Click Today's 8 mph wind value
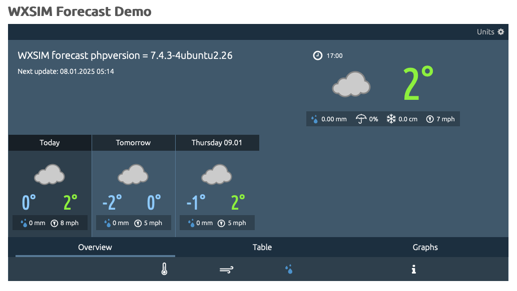The height and width of the screenshot is (291, 517). 69,223
